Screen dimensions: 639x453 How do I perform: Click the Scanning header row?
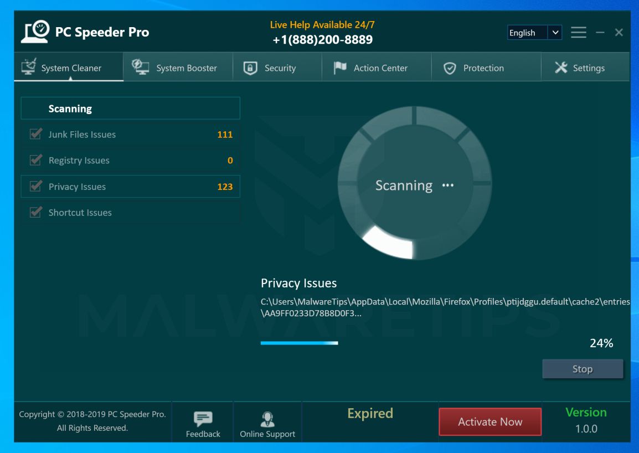point(131,109)
